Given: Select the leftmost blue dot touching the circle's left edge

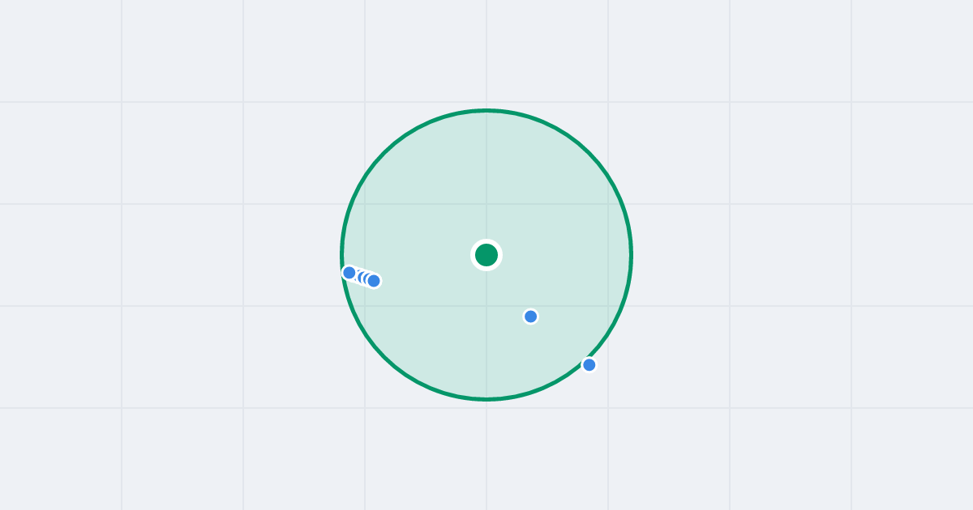Looking at the screenshot, I should (x=349, y=273).
